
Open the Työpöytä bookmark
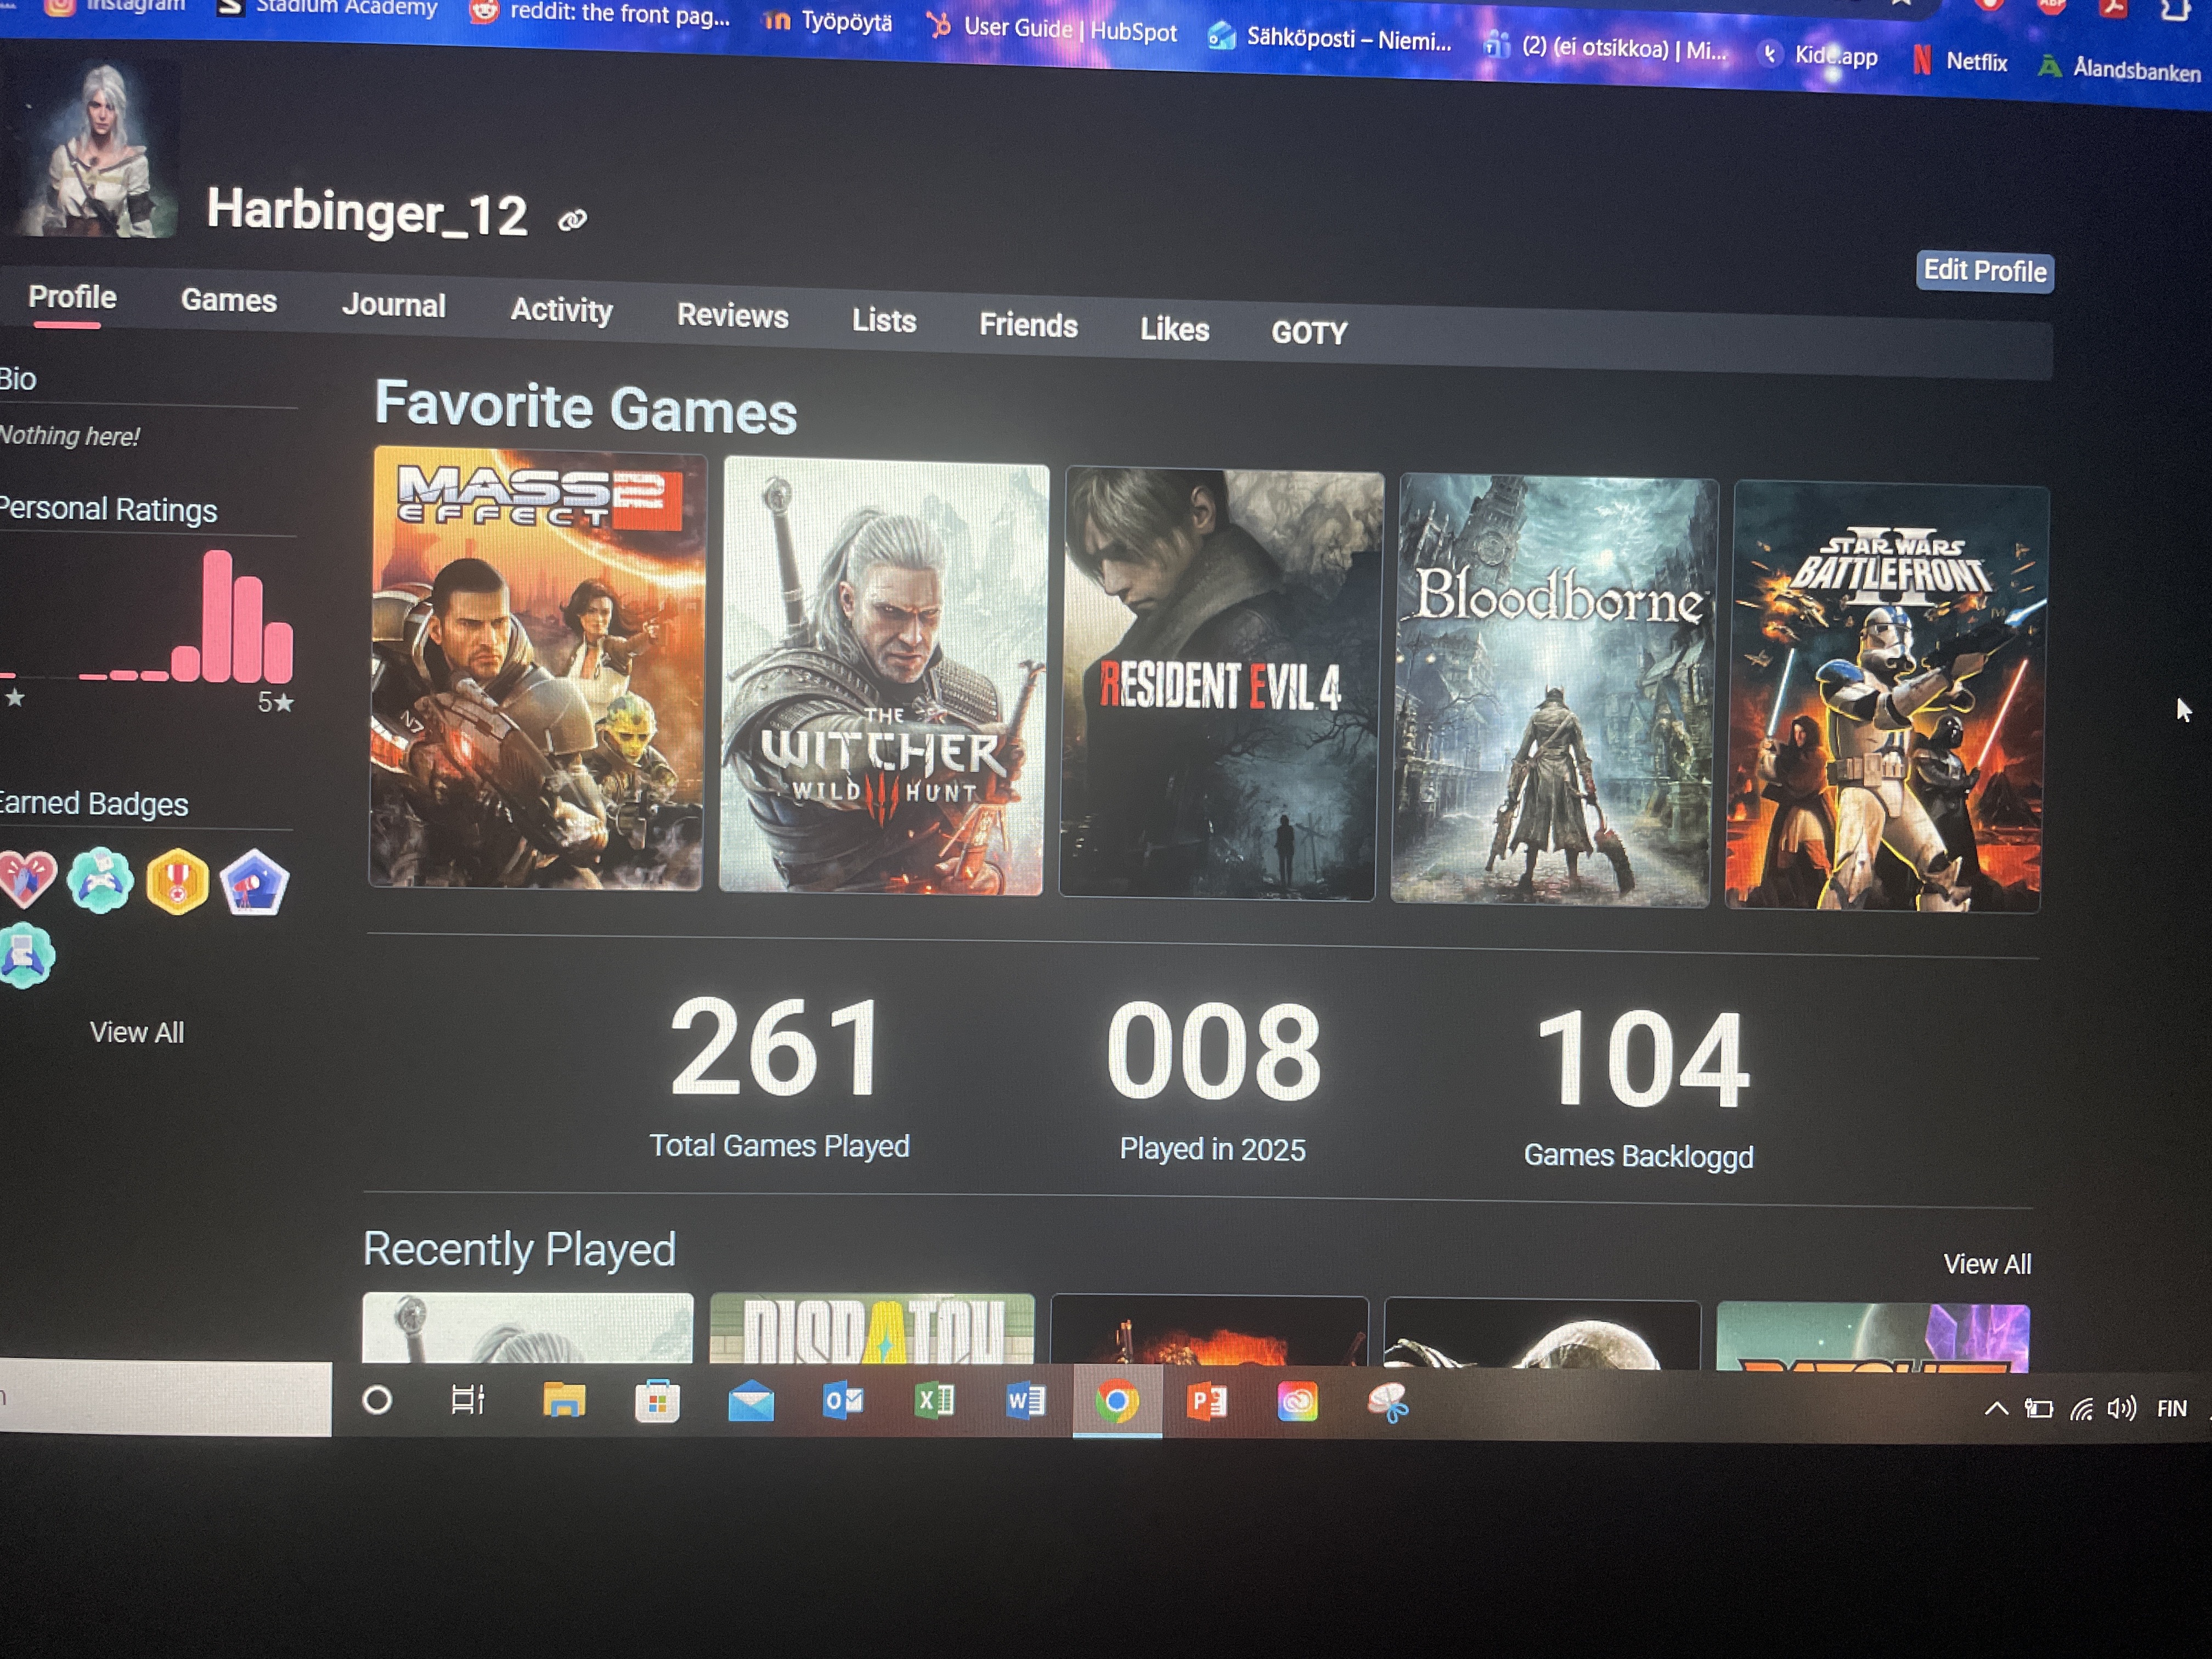tap(827, 21)
